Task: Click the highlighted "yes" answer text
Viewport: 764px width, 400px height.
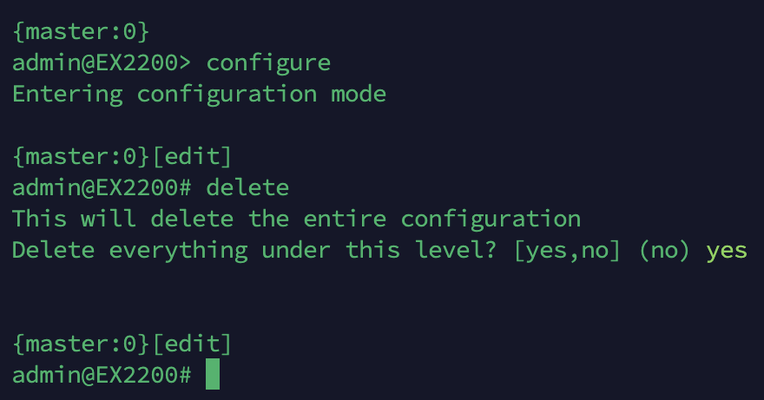Action: (727, 251)
